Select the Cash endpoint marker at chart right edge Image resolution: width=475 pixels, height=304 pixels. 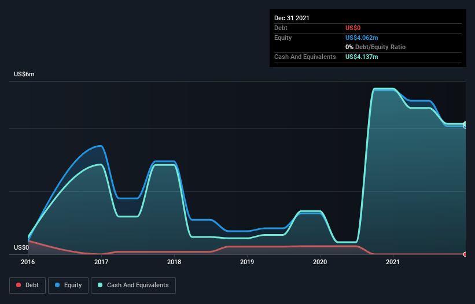pyautogui.click(x=465, y=124)
